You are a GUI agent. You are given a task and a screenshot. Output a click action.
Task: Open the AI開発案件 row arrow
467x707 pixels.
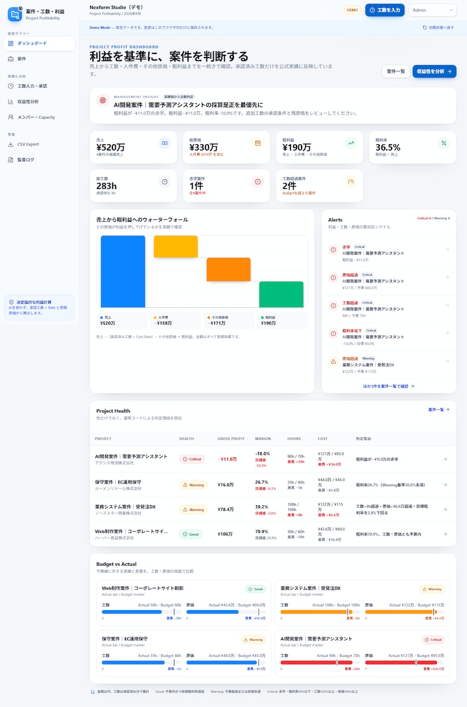click(x=445, y=459)
